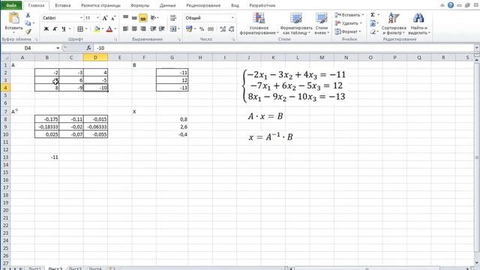This screenshot has width=480, height=270.
Task: Switch to the Данные ribbon tab
Action: tap(167, 5)
